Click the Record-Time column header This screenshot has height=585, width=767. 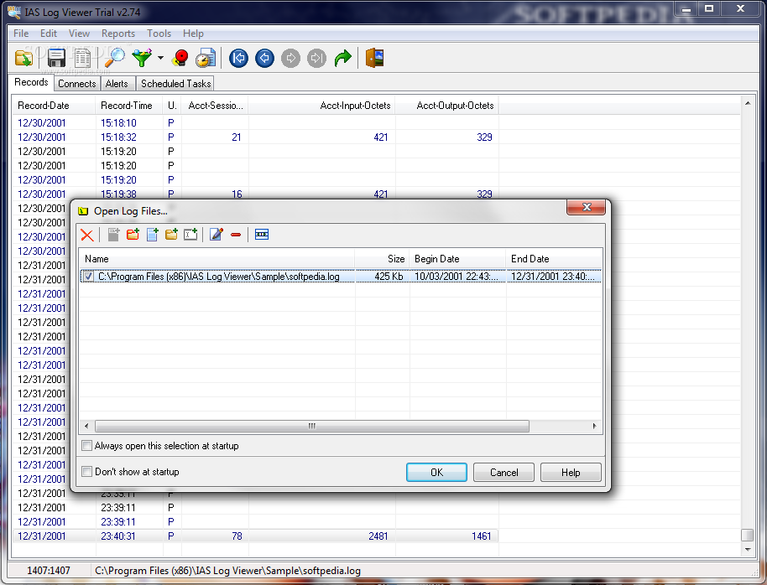[128, 106]
